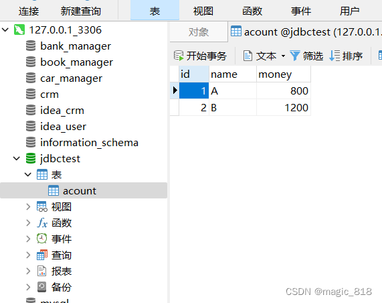The width and height of the screenshot is (382, 303).
Task: Expand the 视图 node in tree
Action: 28,206
